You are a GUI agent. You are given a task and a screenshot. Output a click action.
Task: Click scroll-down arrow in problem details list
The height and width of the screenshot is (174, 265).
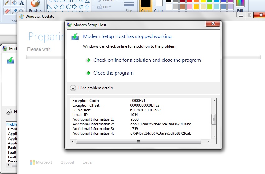pyautogui.click(x=214, y=136)
